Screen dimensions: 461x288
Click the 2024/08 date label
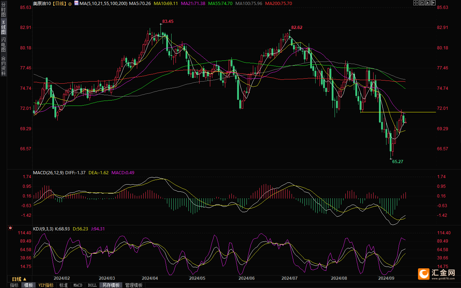339,278
